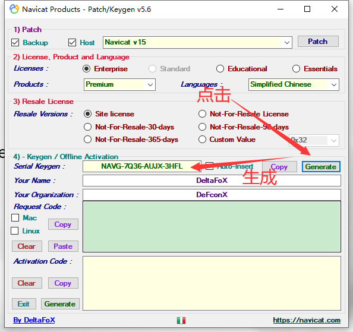Choose Not-For-Resale-90-days option
Image resolution: width=353 pixels, height=332 pixels.
(x=202, y=127)
